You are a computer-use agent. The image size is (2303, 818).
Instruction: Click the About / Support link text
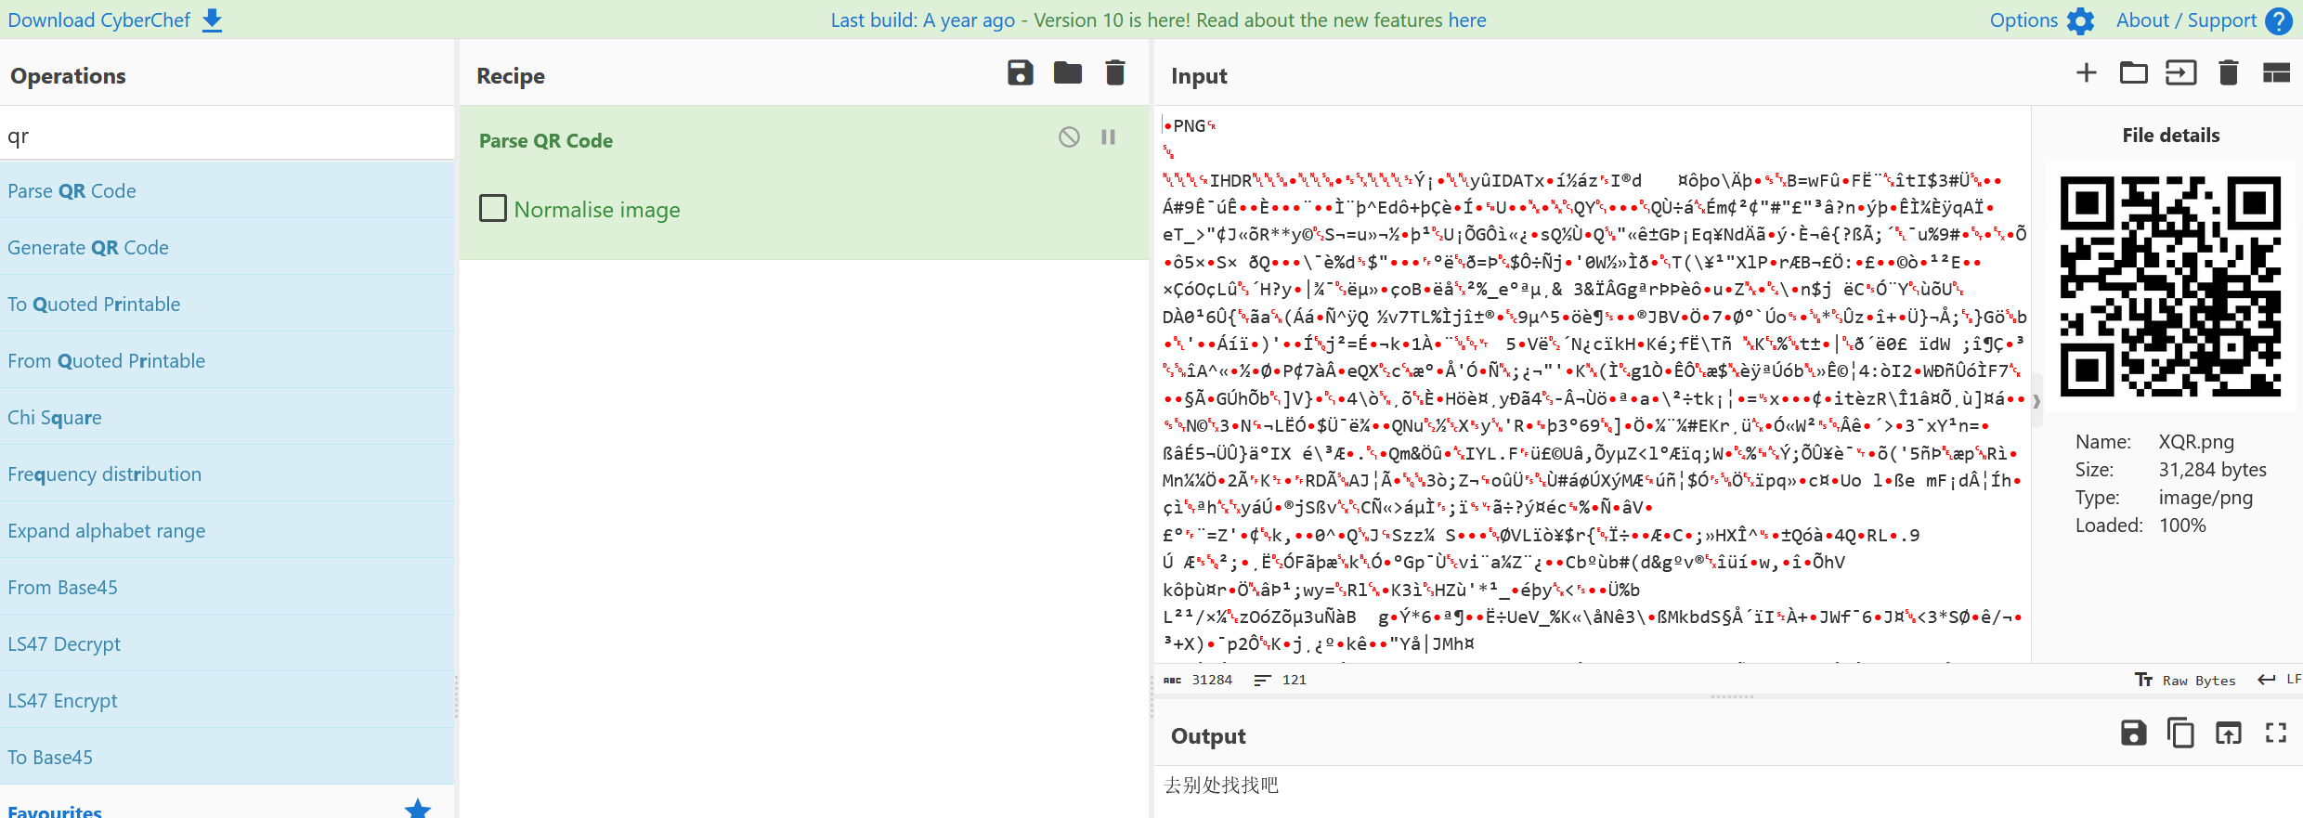pyautogui.click(x=2186, y=20)
